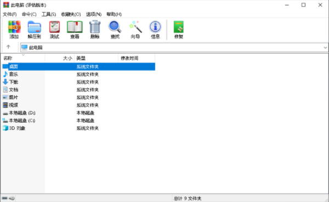Click the 音乐 music note icon

(5, 74)
